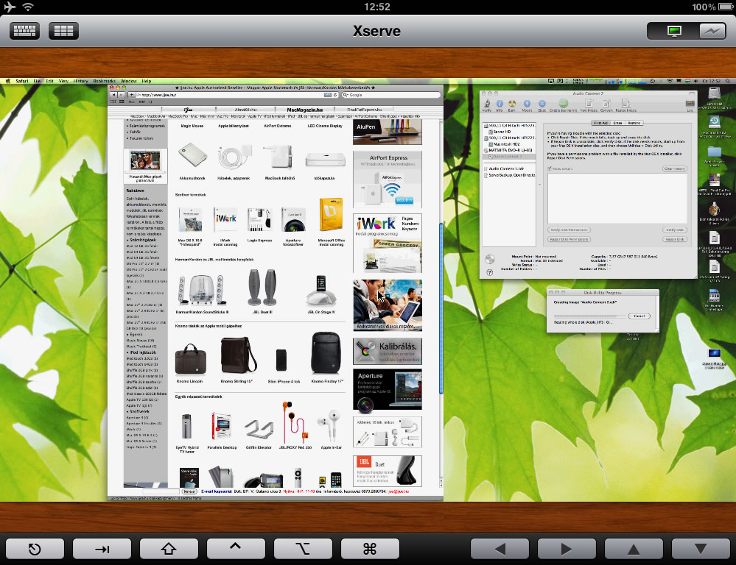The image size is (736, 565).
Task: Switch to the monitor display mode
Action: 674,31
